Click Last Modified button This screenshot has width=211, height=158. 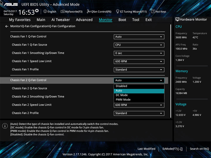point(147,149)
